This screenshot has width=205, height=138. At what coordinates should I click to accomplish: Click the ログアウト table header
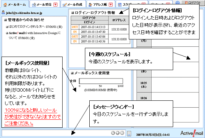(x=89, y=18)
